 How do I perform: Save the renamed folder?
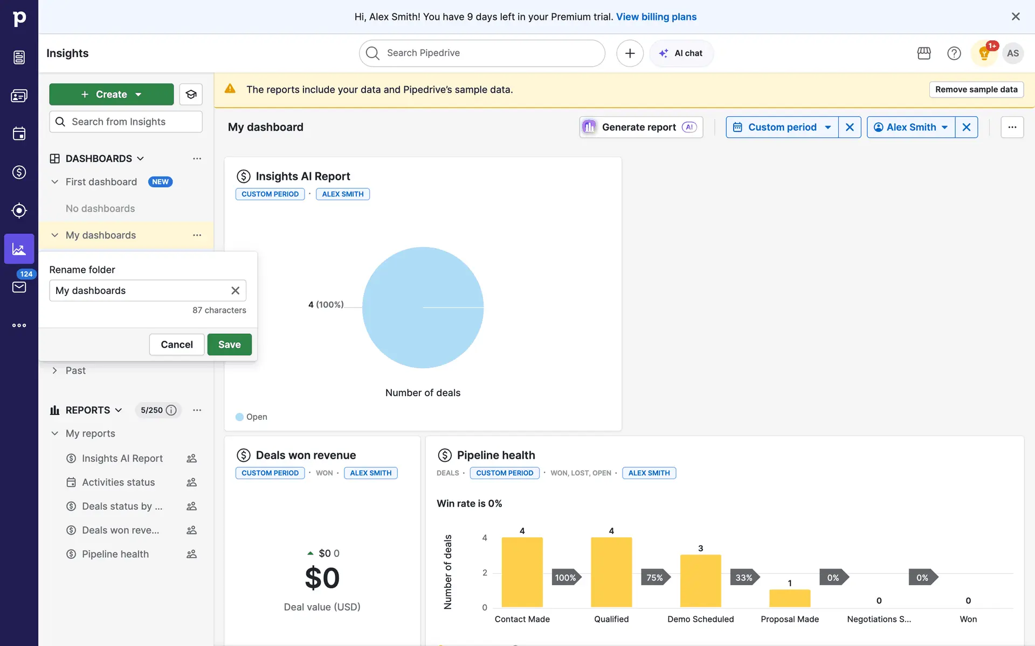click(229, 345)
